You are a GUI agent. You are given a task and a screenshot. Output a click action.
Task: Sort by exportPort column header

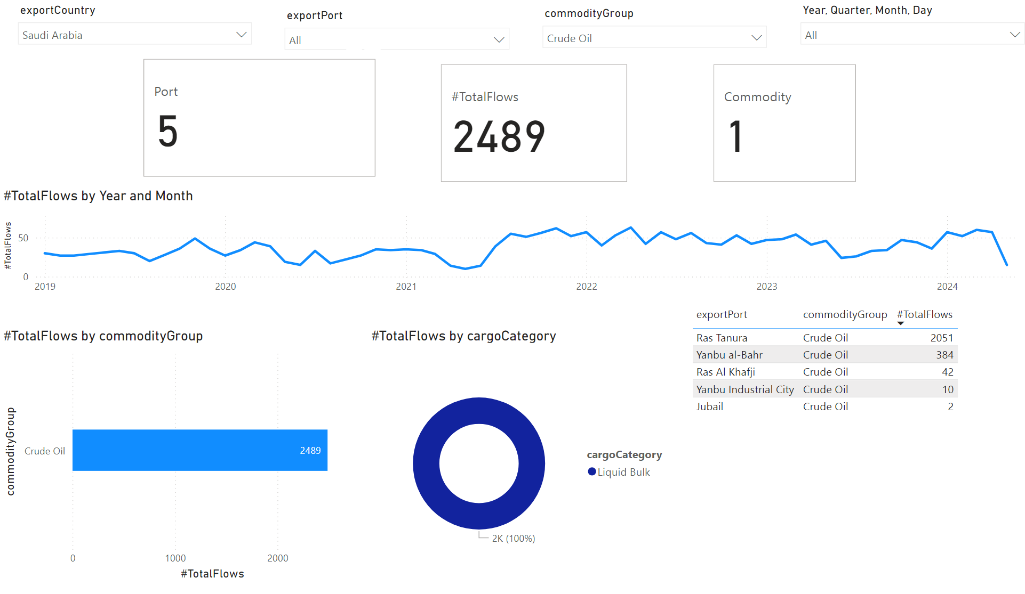coord(721,314)
